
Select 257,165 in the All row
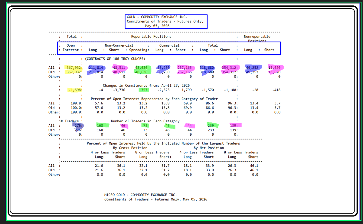pos(185,68)
